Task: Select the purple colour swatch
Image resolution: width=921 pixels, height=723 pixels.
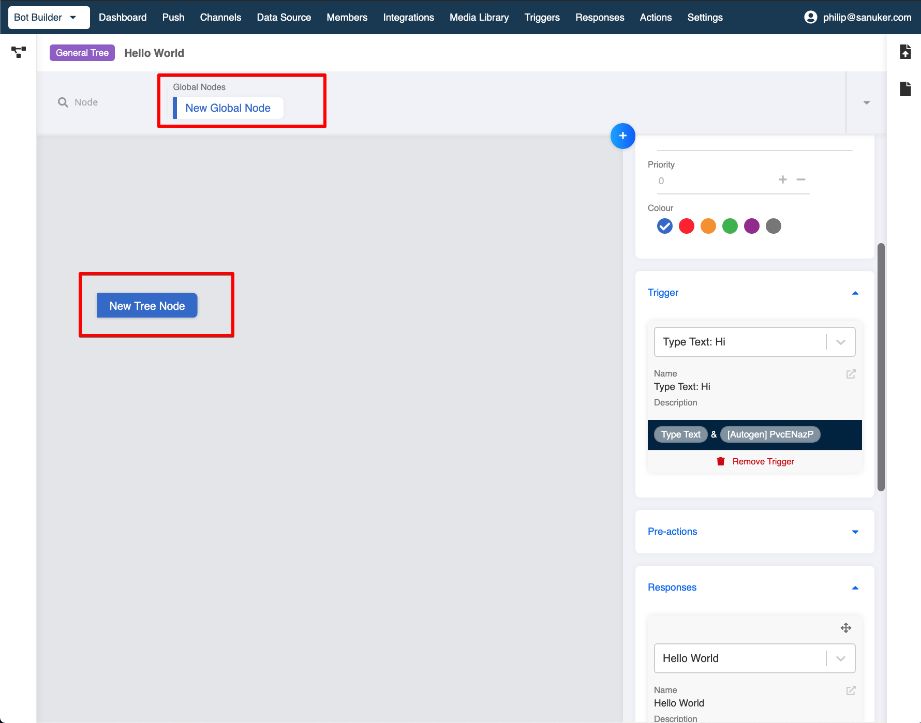Action: pyautogui.click(x=752, y=226)
